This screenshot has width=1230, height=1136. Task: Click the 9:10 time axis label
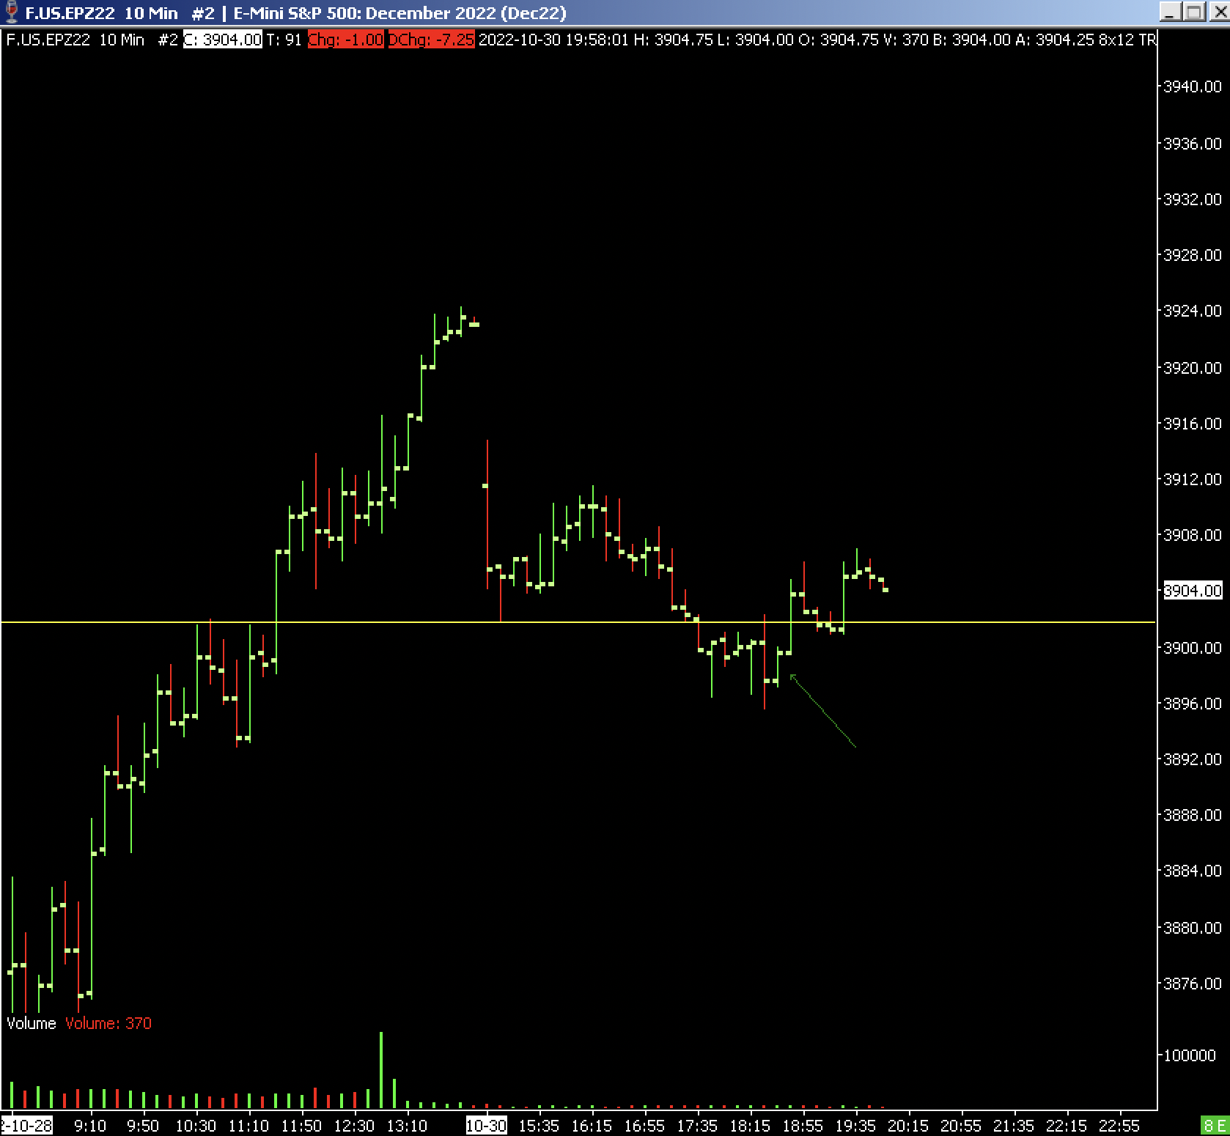(x=90, y=1125)
